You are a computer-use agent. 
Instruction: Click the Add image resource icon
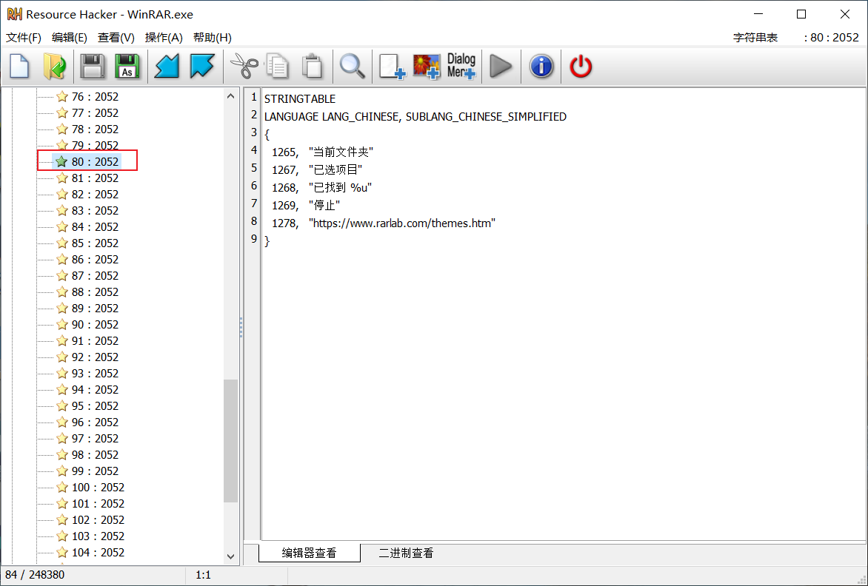click(x=427, y=67)
